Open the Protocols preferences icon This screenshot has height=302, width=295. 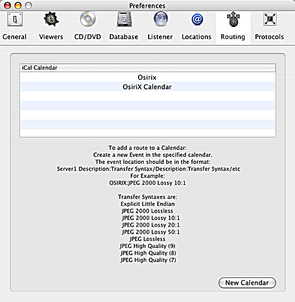pyautogui.click(x=270, y=19)
